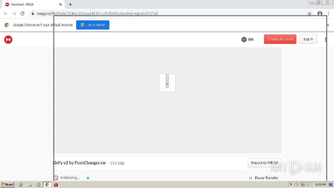Viewport: 334px width, 188px height.
Task: Click the 5:25 PM clock
Action: point(320,185)
